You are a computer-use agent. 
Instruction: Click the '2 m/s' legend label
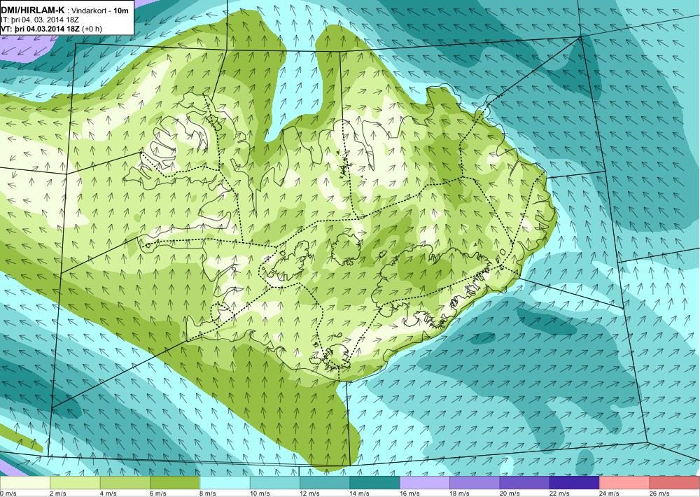[x=58, y=493]
